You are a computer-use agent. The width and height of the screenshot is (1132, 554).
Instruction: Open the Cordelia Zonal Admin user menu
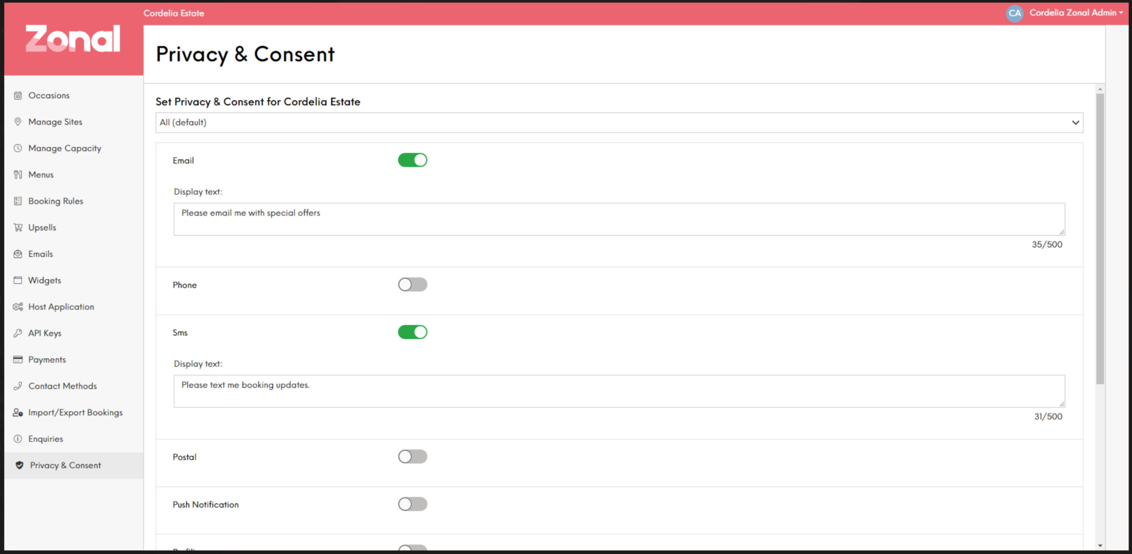coord(1075,13)
